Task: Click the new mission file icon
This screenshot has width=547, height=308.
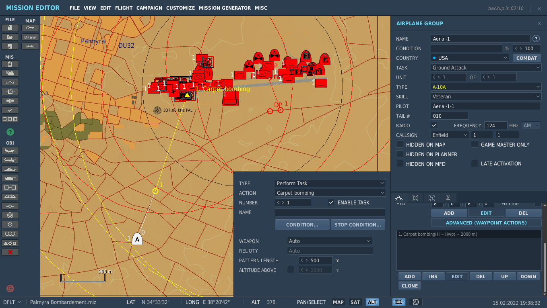Action: [x=10, y=28]
